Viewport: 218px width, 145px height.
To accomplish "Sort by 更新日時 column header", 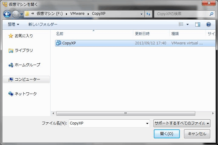I will [142, 34].
